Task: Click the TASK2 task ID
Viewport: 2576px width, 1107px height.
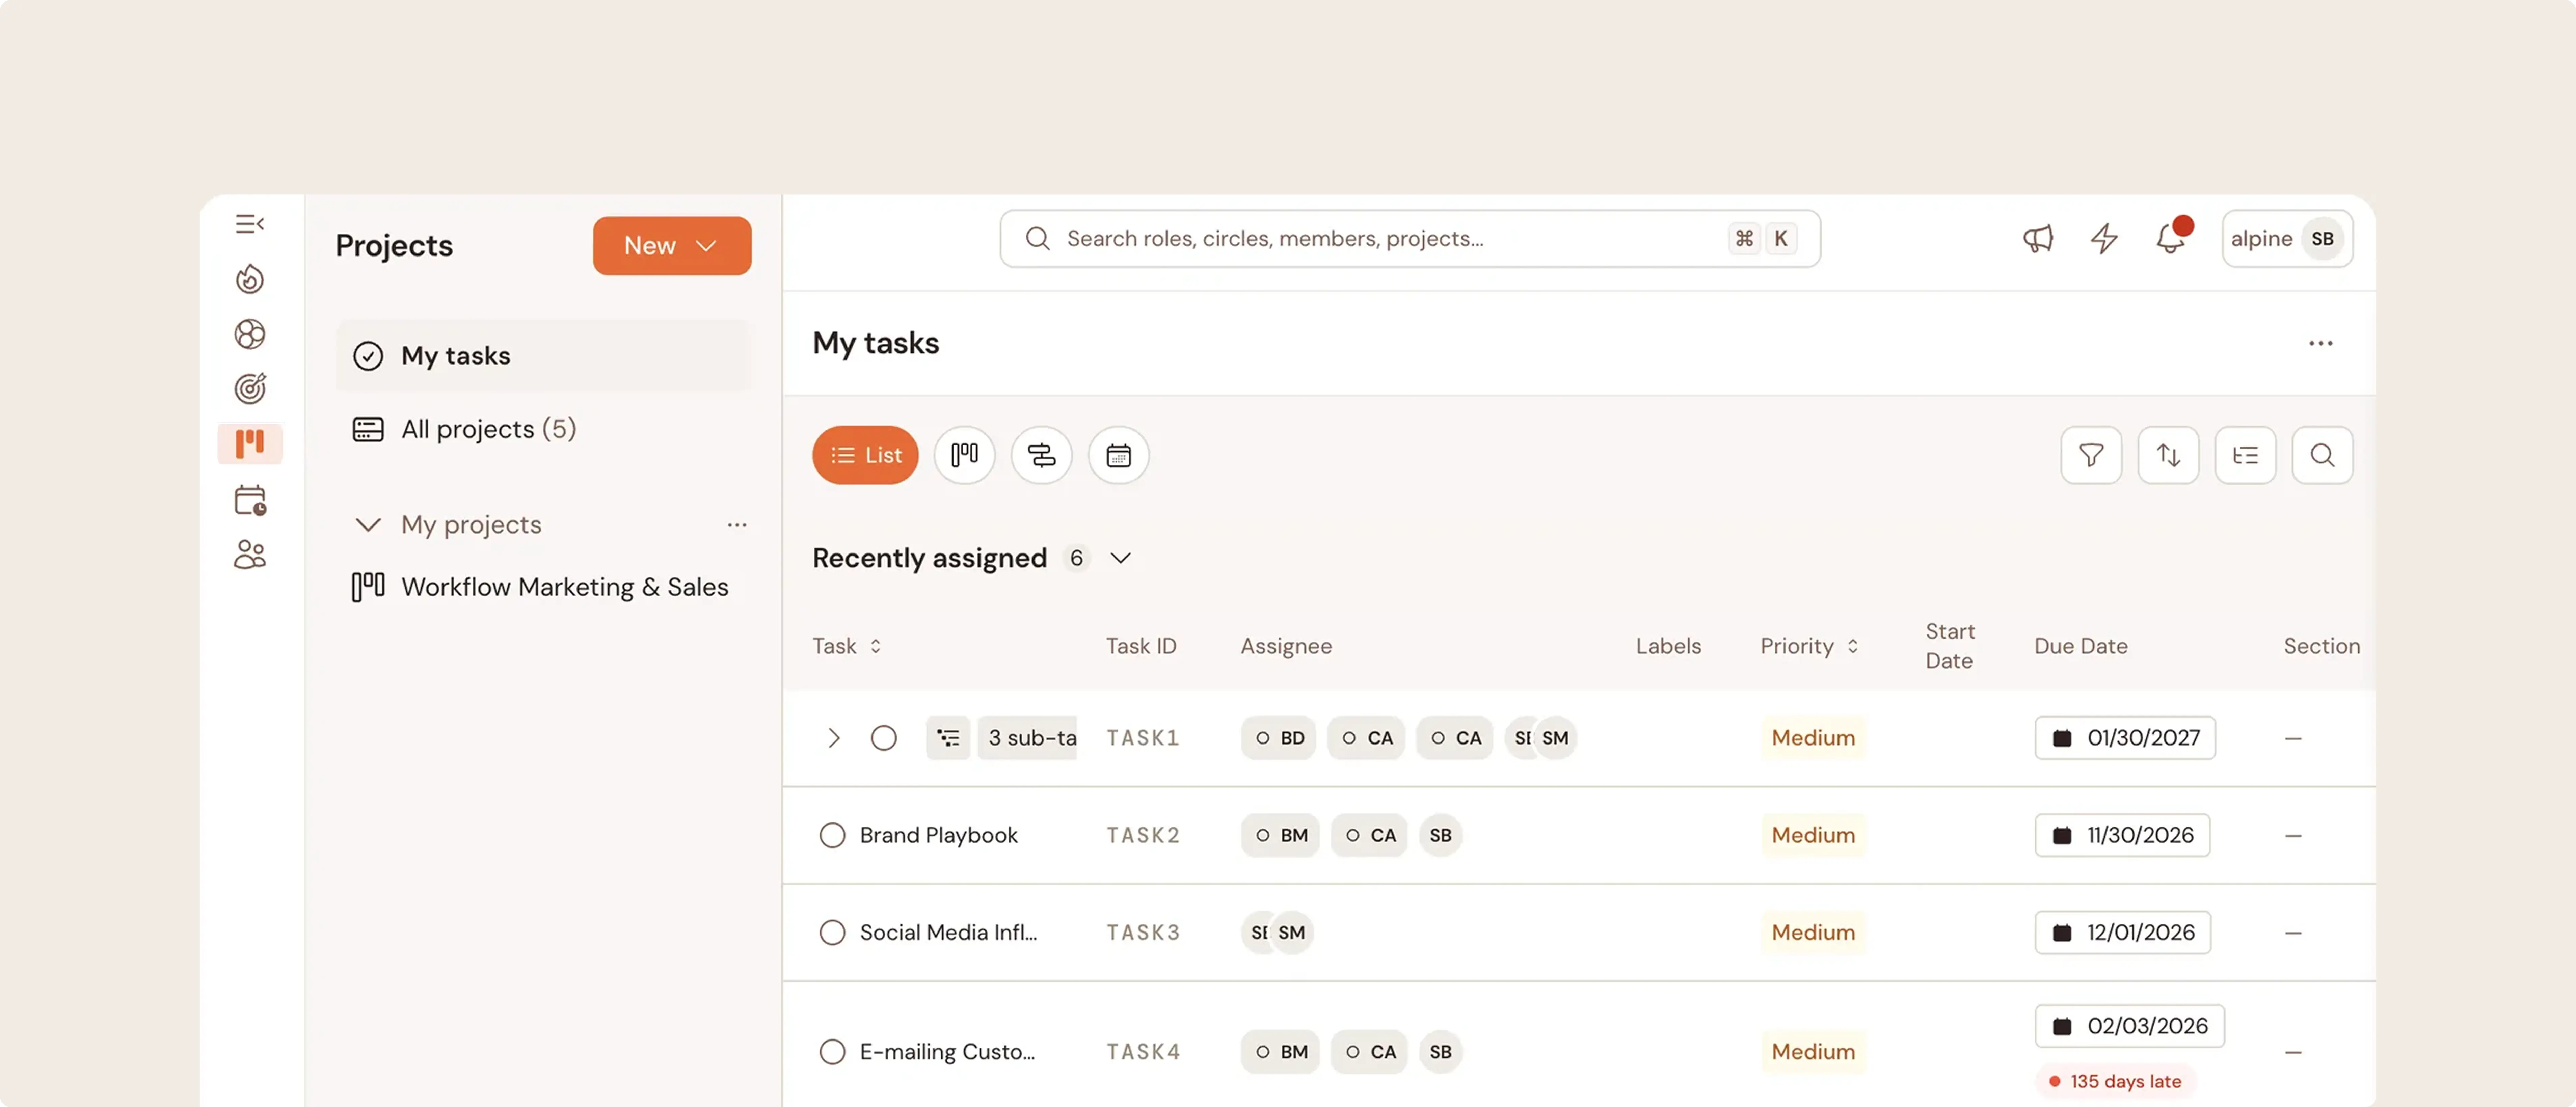Action: tap(1143, 835)
